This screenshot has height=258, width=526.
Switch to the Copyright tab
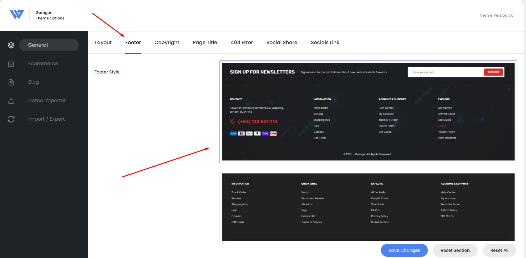(167, 43)
